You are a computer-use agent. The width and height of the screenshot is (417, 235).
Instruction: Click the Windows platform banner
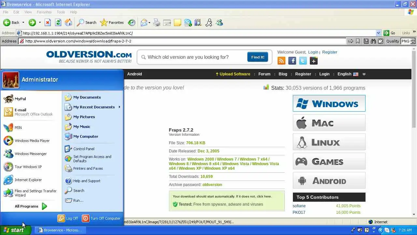(x=329, y=103)
